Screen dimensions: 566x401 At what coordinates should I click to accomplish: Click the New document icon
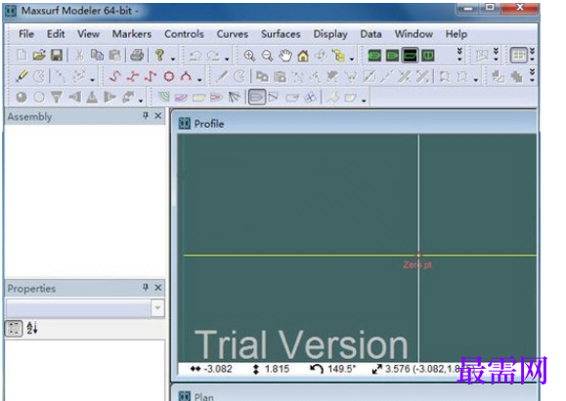[22, 55]
